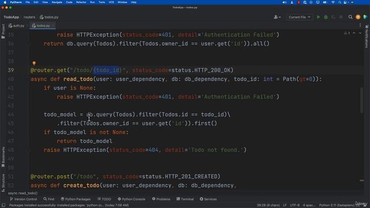The width and height of the screenshot is (370, 208).
Task: Open the Refactor menu
Action: (81, 2)
